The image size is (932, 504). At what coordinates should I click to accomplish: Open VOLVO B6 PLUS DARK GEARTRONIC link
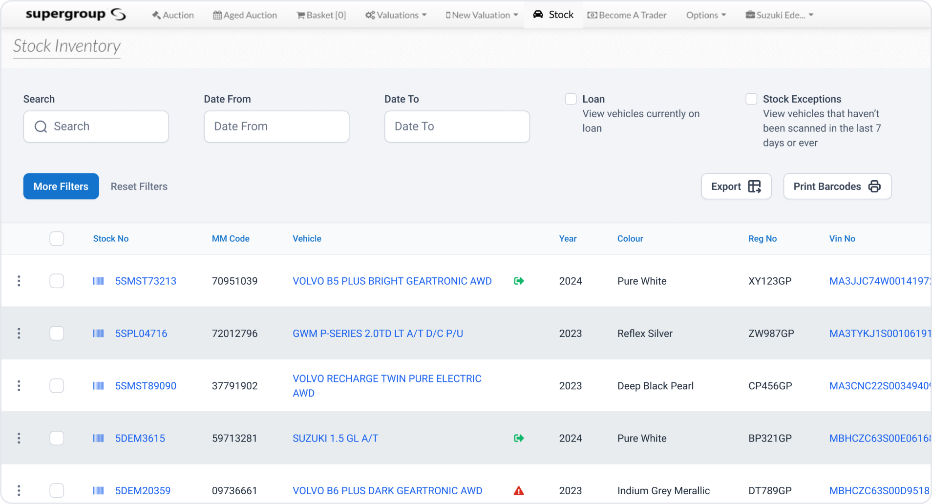point(387,490)
